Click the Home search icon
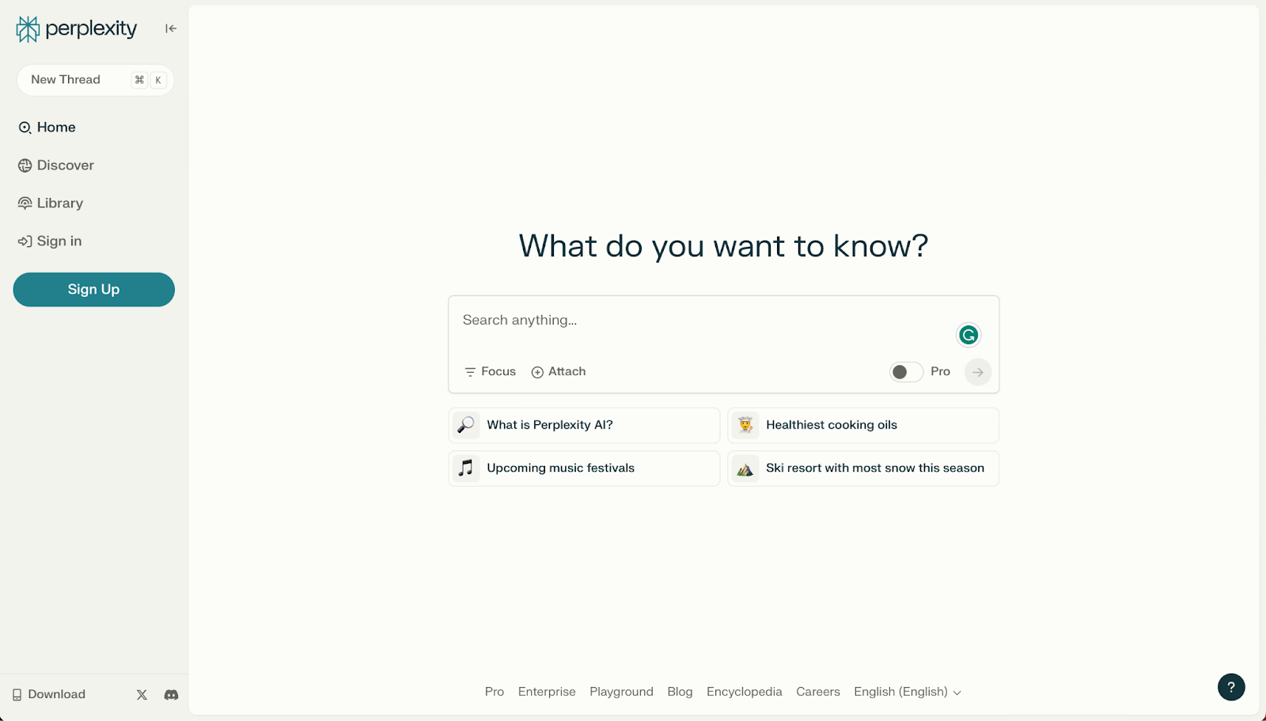 tap(25, 127)
